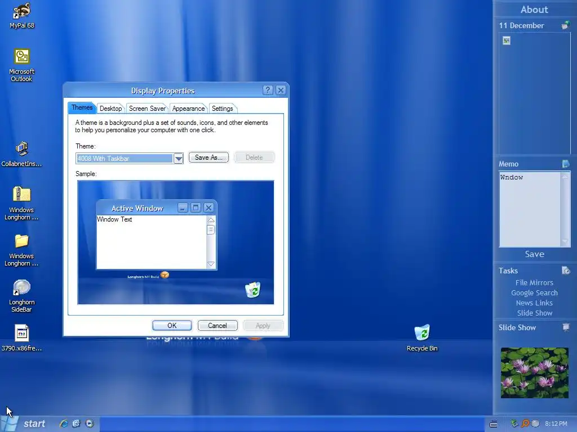Viewport: 577px width, 432px height.
Task: Click the sample Active Window scroll down arrow
Action: click(211, 264)
